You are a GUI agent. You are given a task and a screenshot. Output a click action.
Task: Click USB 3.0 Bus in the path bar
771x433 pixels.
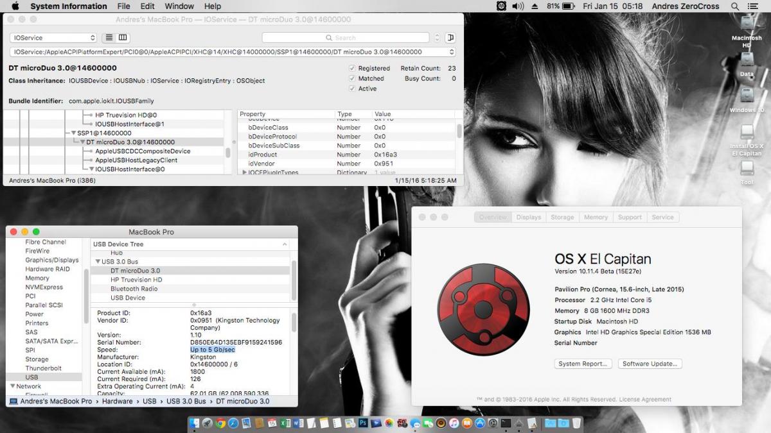pyautogui.click(x=186, y=402)
